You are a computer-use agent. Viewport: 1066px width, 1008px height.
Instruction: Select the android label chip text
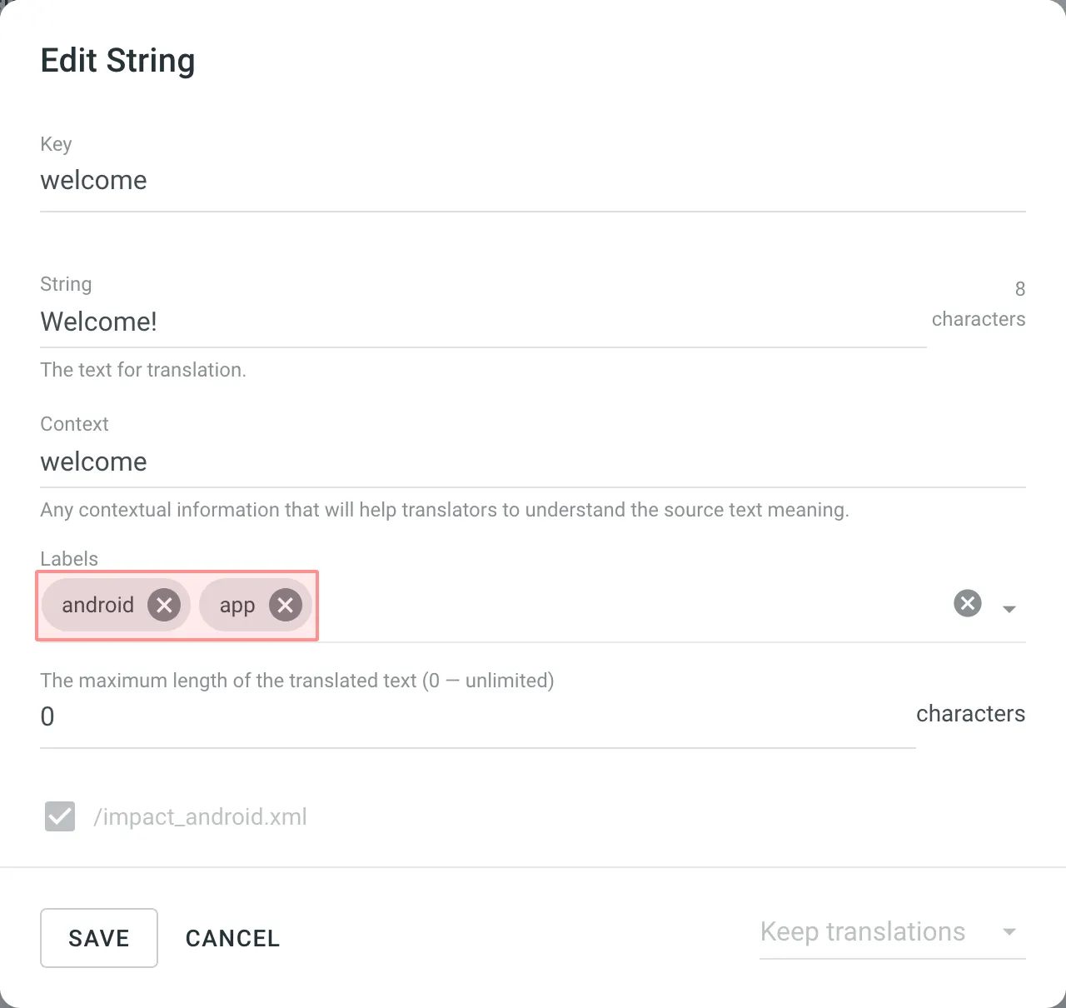[x=97, y=605]
